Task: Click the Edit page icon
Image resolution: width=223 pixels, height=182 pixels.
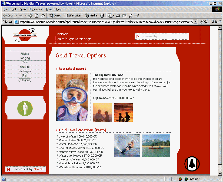Action: (x=124, y=15)
